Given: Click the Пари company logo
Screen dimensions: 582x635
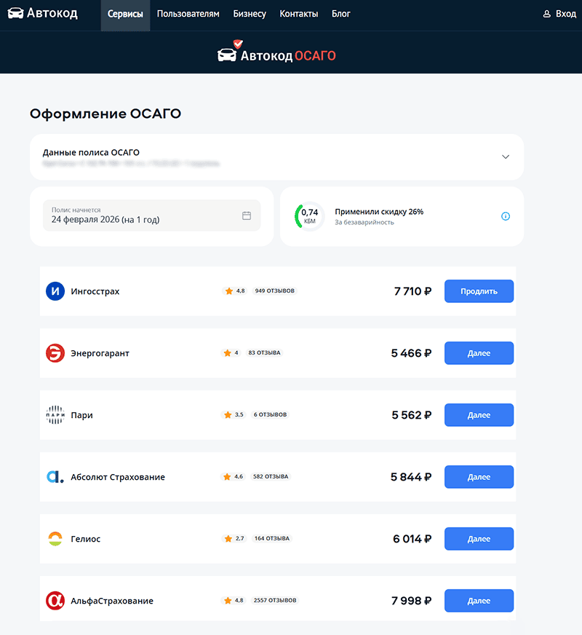Looking at the screenshot, I should [55, 415].
